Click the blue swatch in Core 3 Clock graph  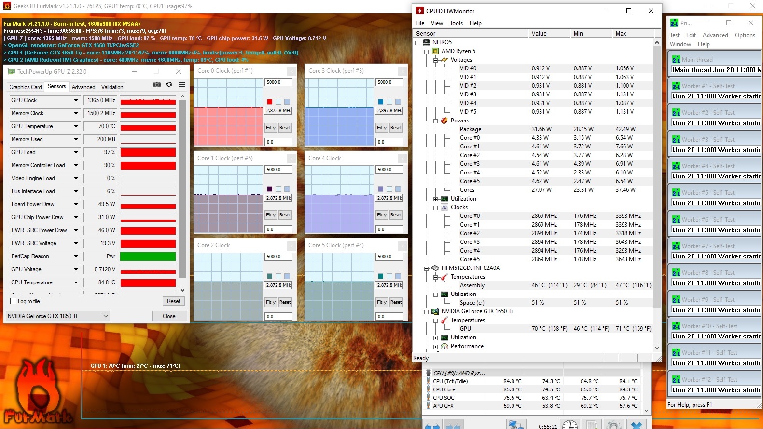pyautogui.click(x=381, y=102)
